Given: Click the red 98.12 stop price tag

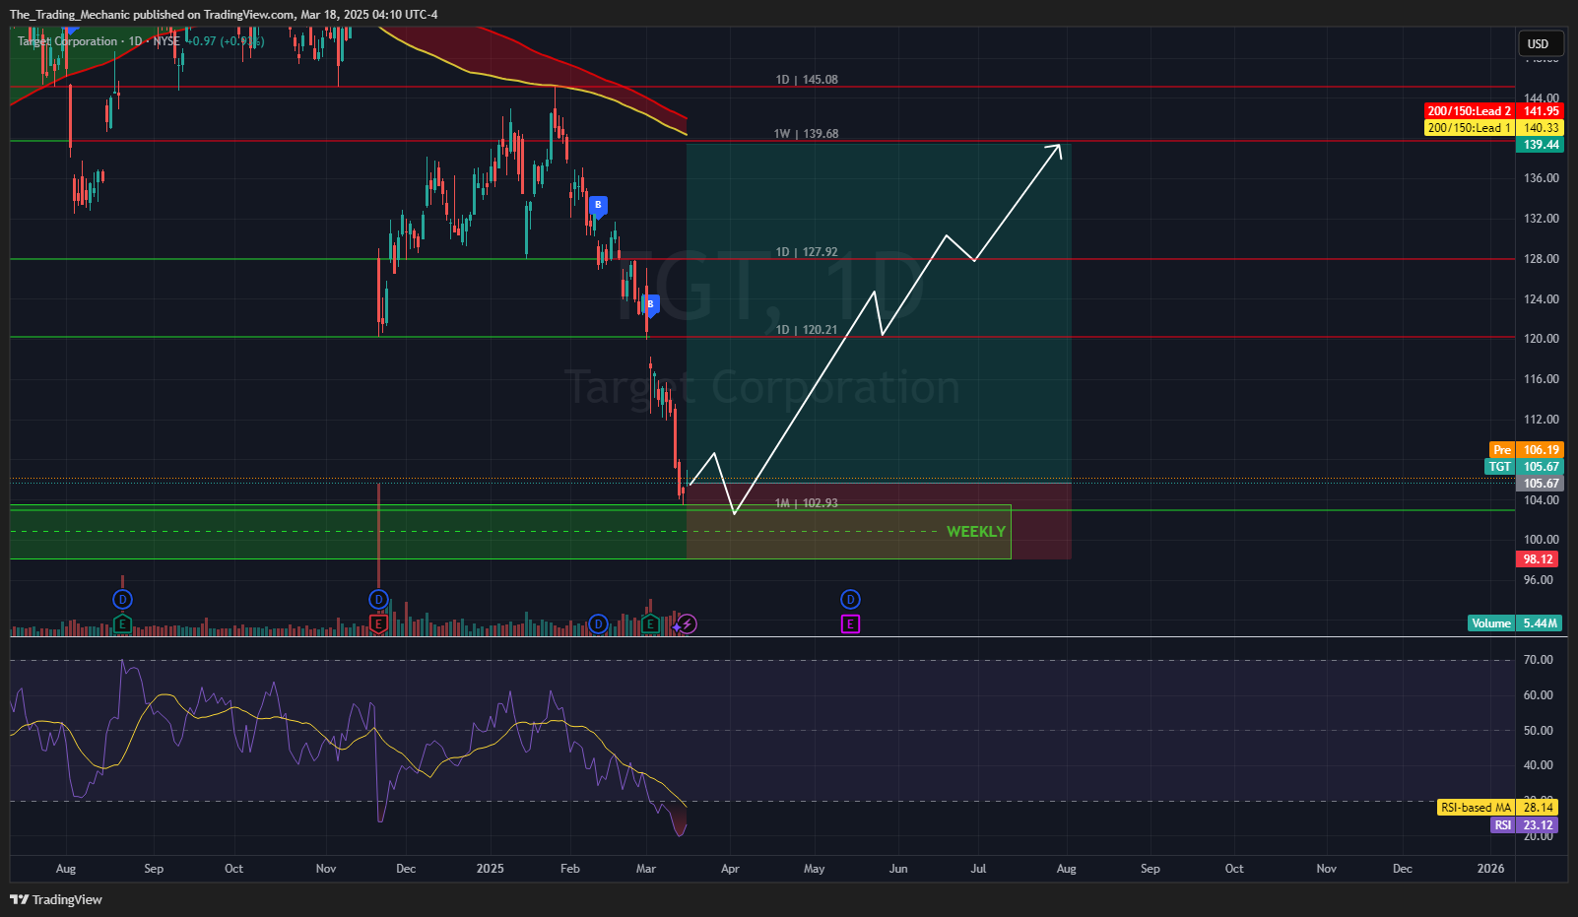Looking at the screenshot, I should coord(1539,559).
